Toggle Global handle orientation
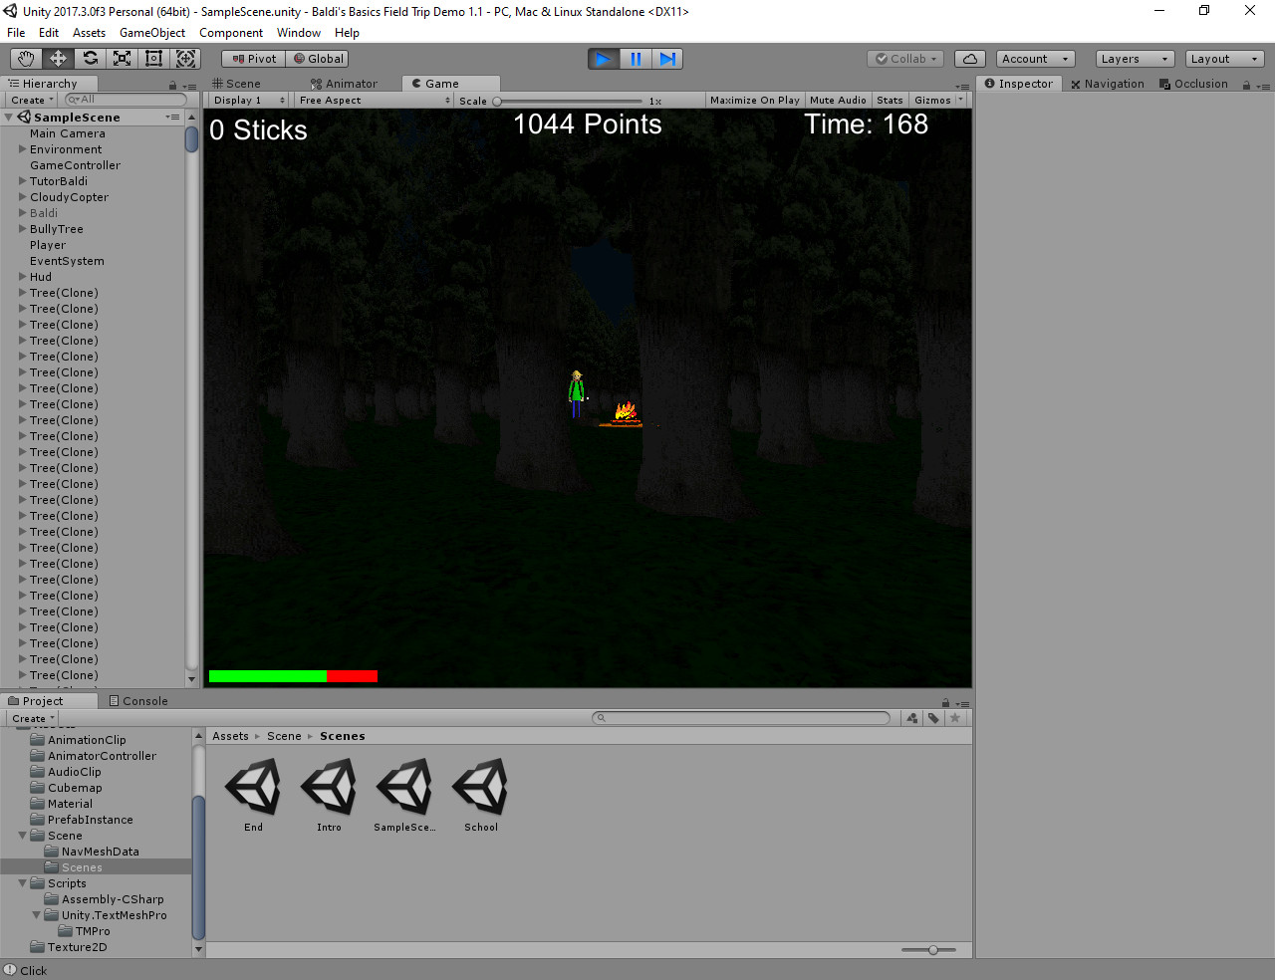The image size is (1275, 980). coord(318,58)
